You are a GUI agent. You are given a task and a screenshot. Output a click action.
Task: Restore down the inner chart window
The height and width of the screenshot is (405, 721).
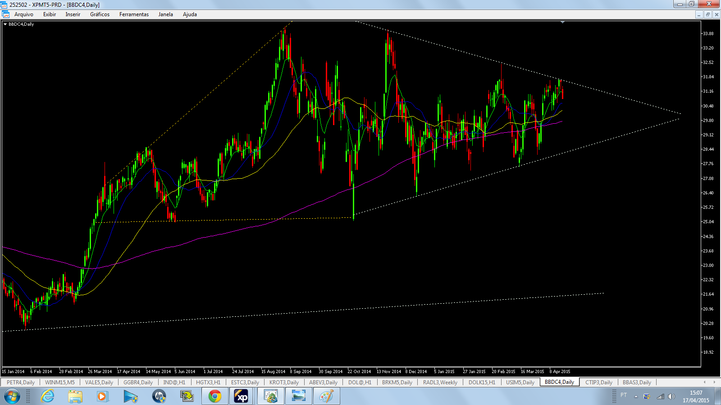[707, 14]
